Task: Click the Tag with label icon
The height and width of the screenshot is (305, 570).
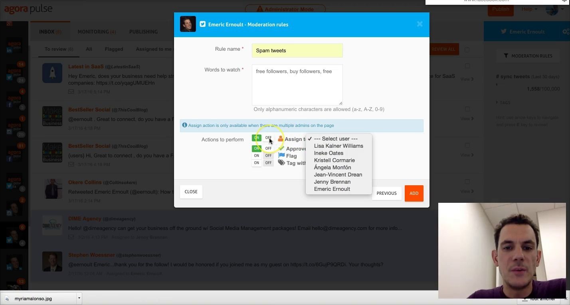Action: point(281,163)
